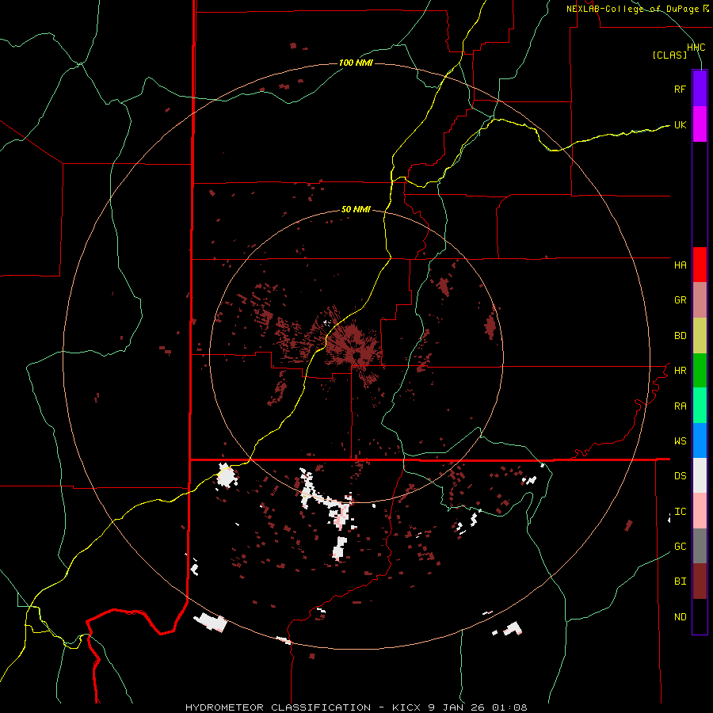The height and width of the screenshot is (713, 713).
Task: Select the yellow BD big drops swatch
Action: pos(700,335)
